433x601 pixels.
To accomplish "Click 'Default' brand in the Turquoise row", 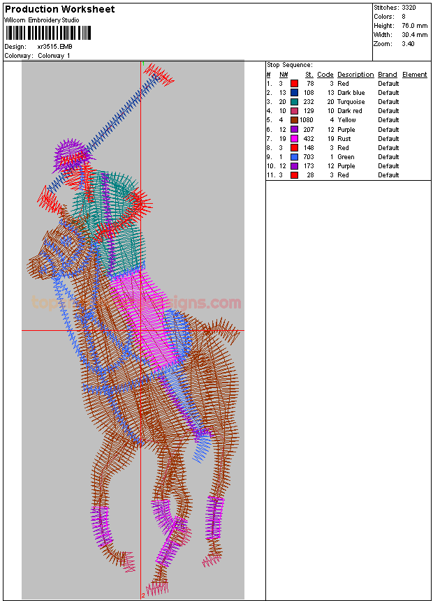I will 388,102.
